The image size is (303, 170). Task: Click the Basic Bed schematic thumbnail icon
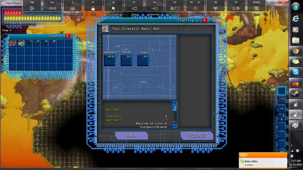coord(106,29)
